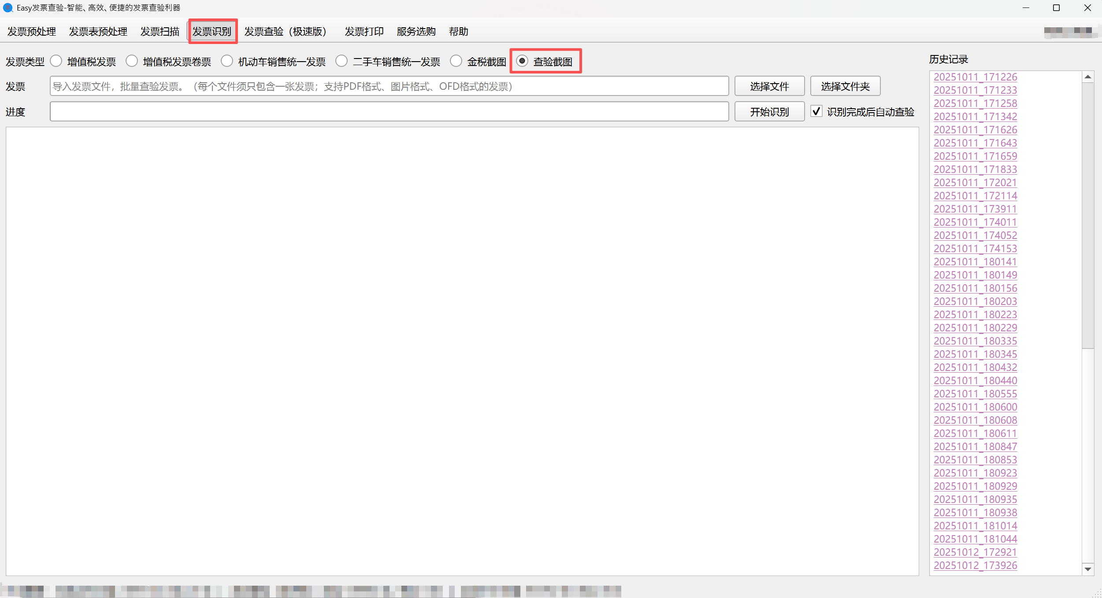
Task: Select the 金税截图 invoice type
Action: (x=456, y=61)
